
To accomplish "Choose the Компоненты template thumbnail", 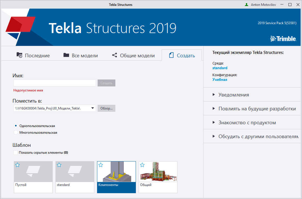I will point(116,177).
